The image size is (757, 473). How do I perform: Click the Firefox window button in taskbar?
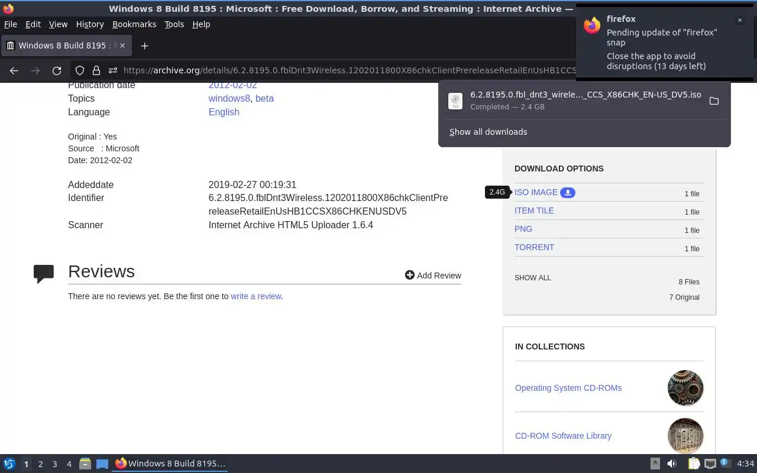coord(170,464)
